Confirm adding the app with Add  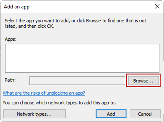tap(111, 114)
